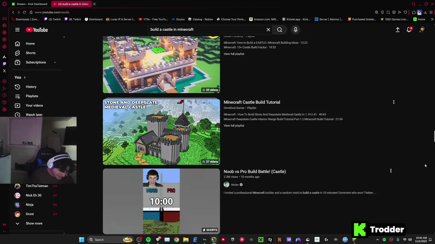Open volume control in system tray
Image resolution: width=435 pixels, height=244 pixels.
pos(410,240)
